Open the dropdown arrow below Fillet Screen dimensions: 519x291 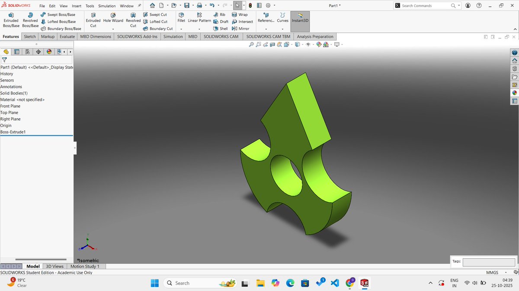[181, 29]
